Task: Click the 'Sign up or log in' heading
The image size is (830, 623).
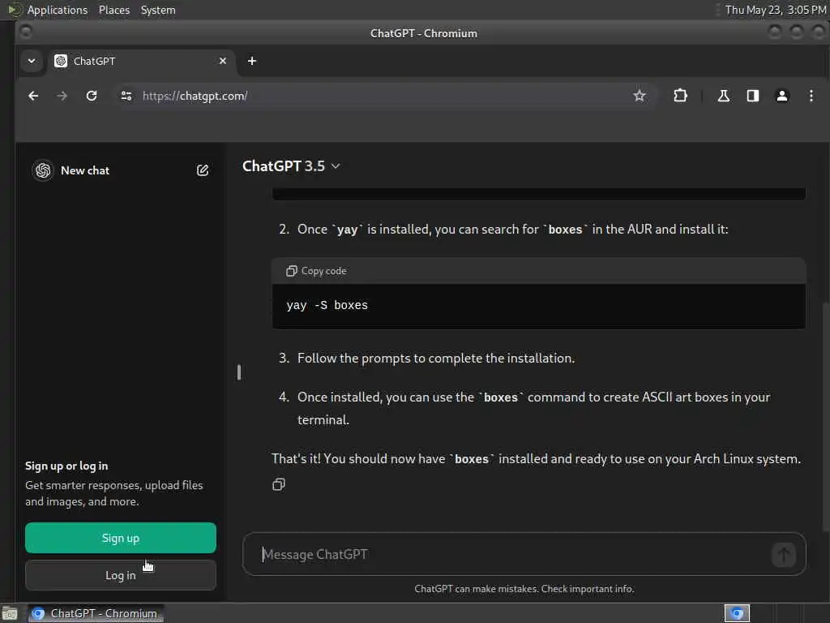Action: [x=66, y=466]
